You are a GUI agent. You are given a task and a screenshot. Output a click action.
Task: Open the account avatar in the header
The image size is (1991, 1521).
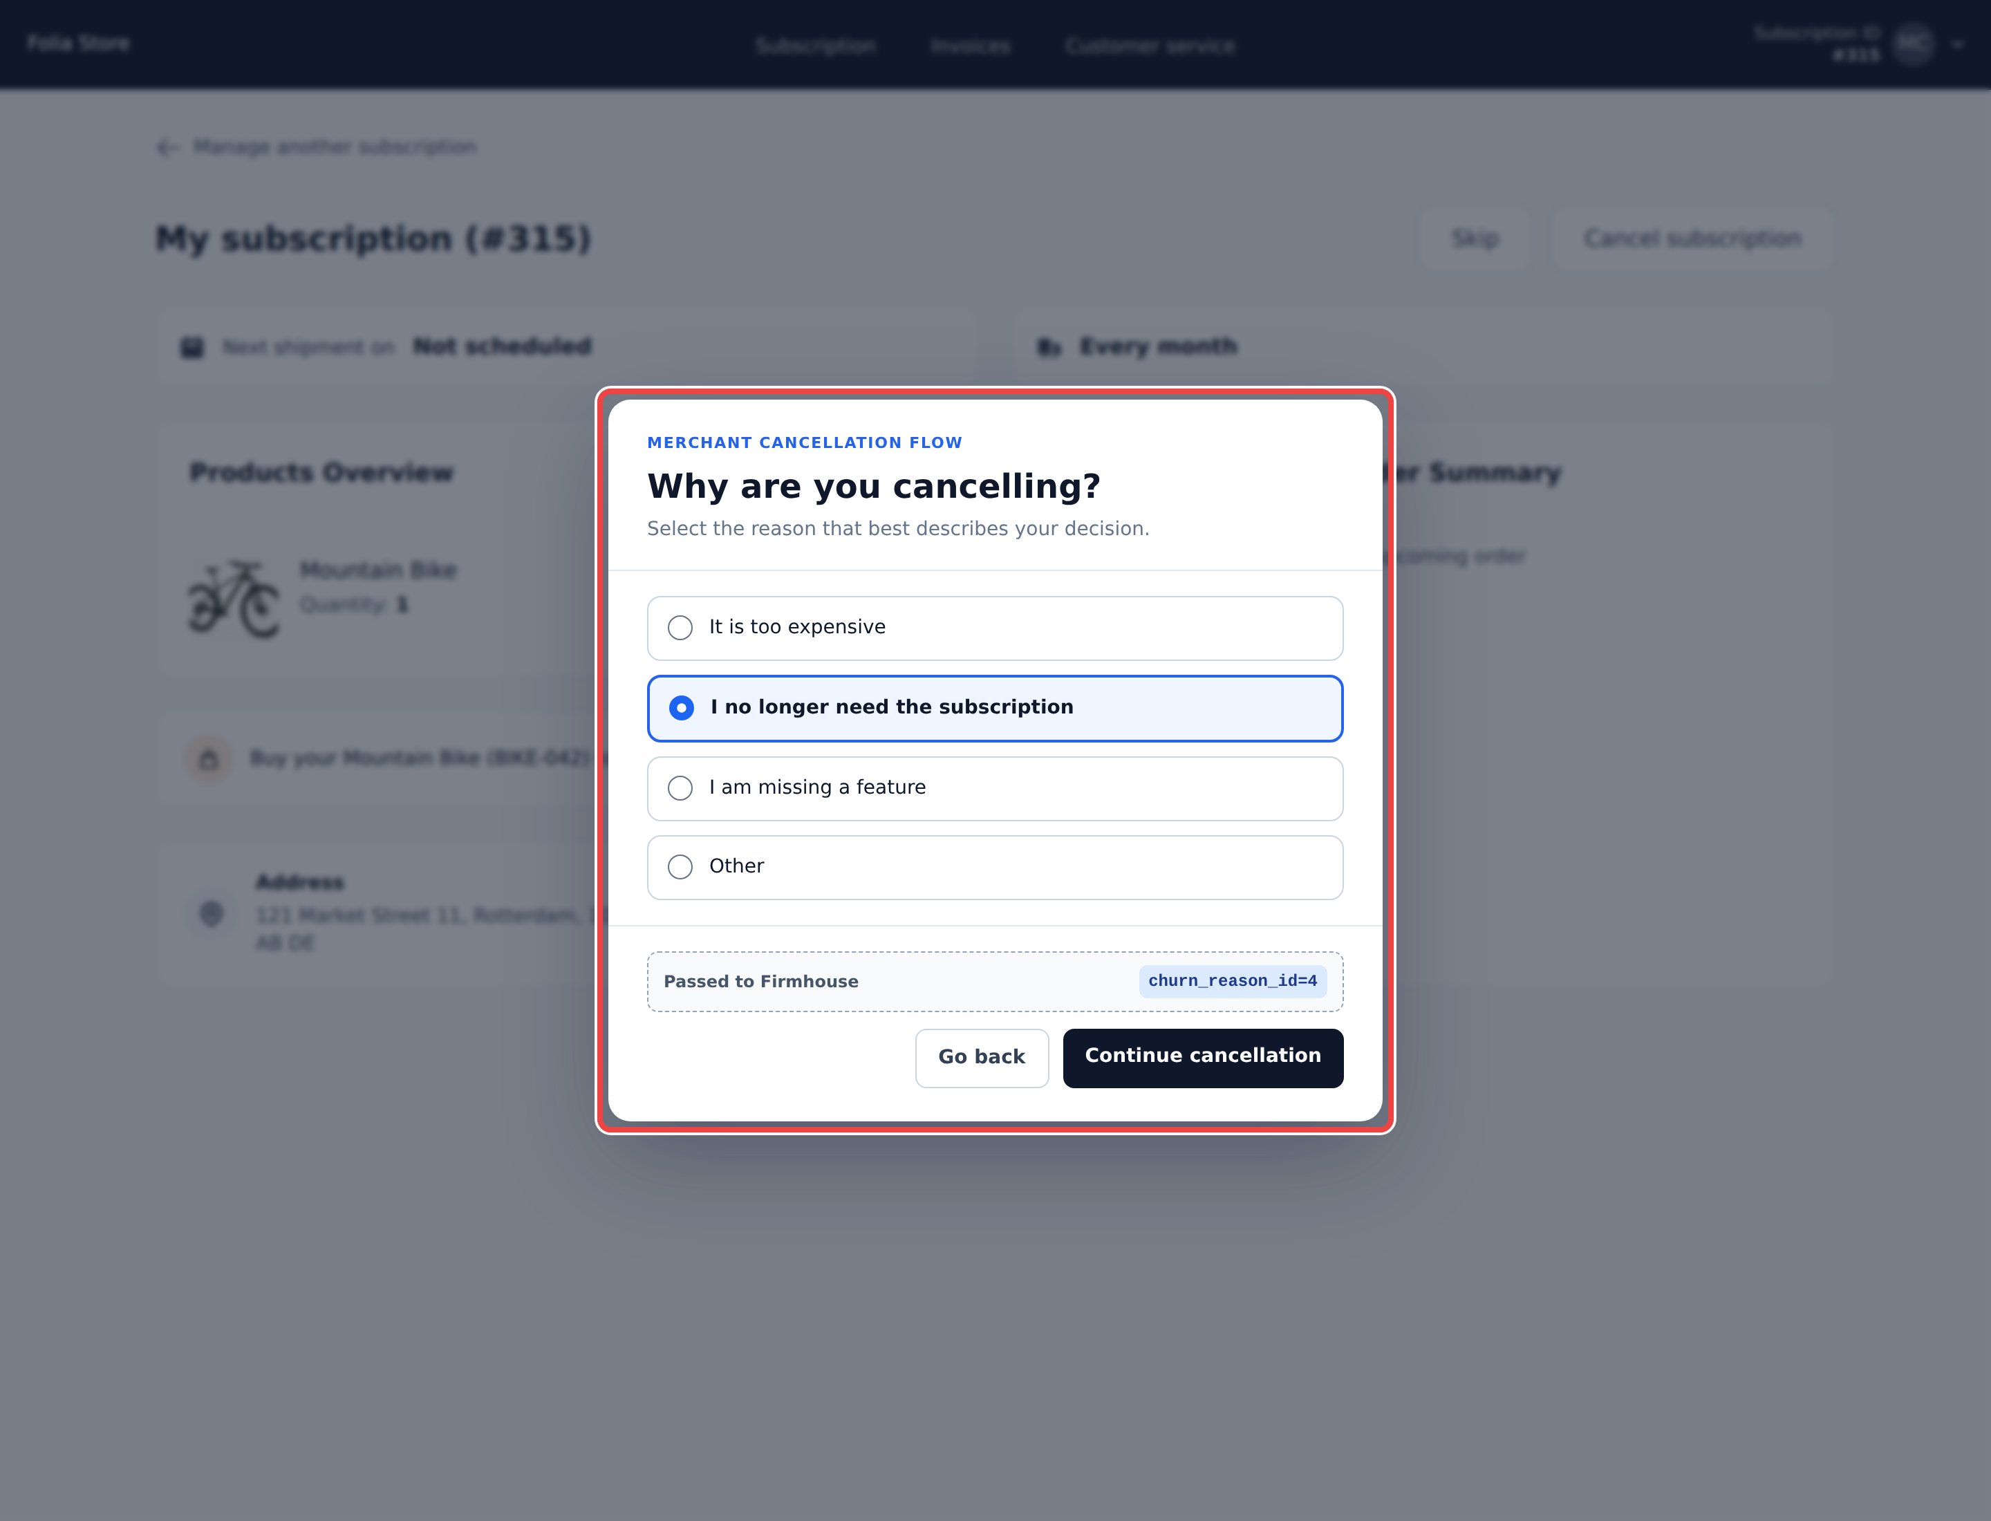tap(1912, 44)
